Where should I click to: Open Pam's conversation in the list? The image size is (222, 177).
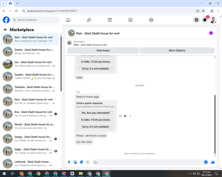click(x=30, y=39)
